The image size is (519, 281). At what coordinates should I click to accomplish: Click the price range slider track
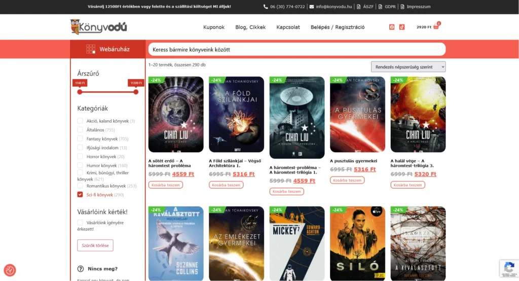tap(107, 92)
